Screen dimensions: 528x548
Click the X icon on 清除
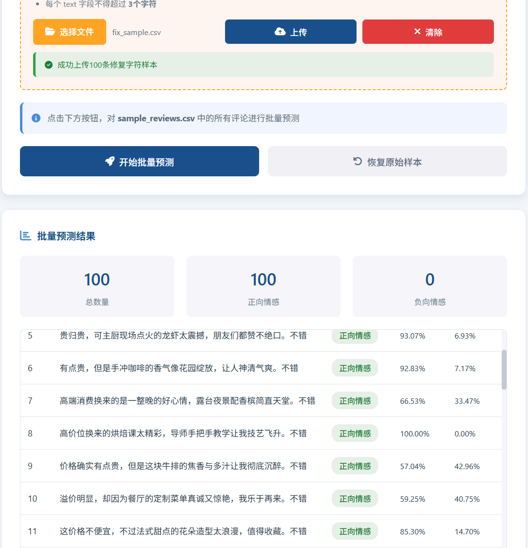pyautogui.click(x=417, y=32)
